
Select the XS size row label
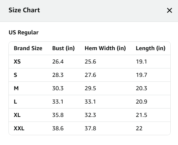click(17, 62)
